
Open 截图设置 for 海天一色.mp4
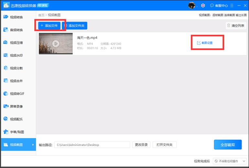click(x=205, y=43)
